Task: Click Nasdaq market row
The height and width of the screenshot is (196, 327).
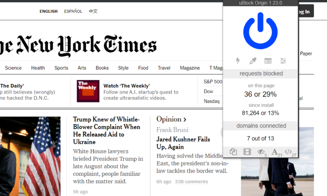Action: [212, 101]
